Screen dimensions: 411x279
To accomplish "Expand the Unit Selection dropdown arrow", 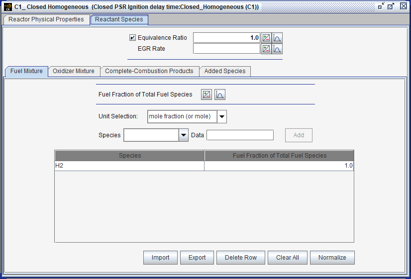I will click(222, 116).
